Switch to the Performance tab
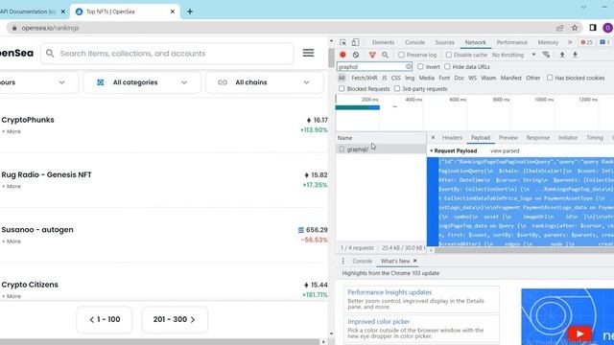This screenshot has width=614, height=345. (511, 42)
